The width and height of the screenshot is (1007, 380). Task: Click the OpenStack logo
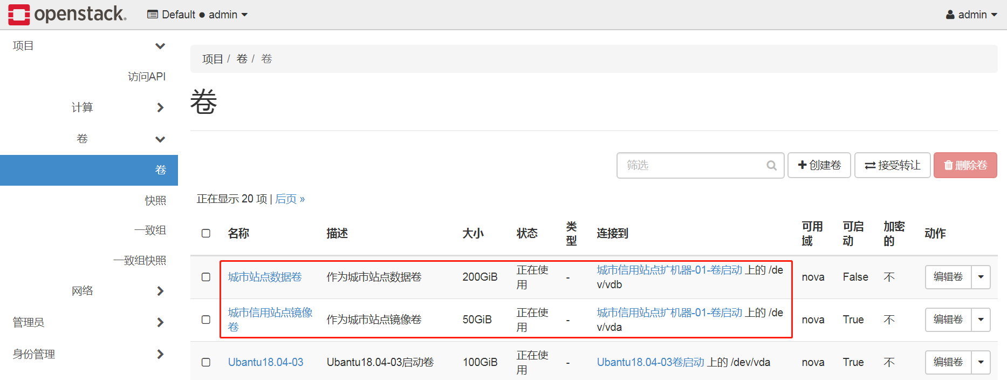point(67,14)
